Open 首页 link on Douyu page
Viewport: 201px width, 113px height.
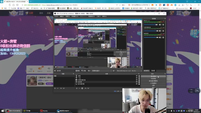[41, 13]
